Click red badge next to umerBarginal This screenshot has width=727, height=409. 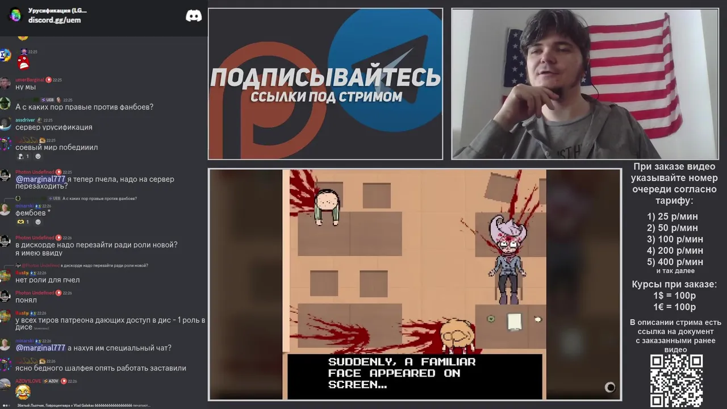coord(48,80)
